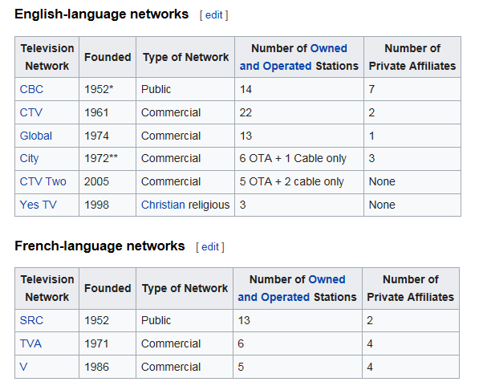Viewport: 483px width, 390px height.
Task: Click the CTV link founded in 1961
Action: point(31,112)
